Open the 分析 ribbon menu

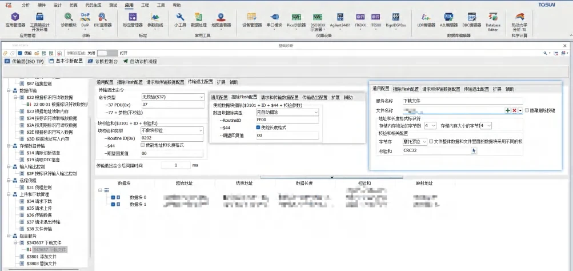[x=26, y=6]
